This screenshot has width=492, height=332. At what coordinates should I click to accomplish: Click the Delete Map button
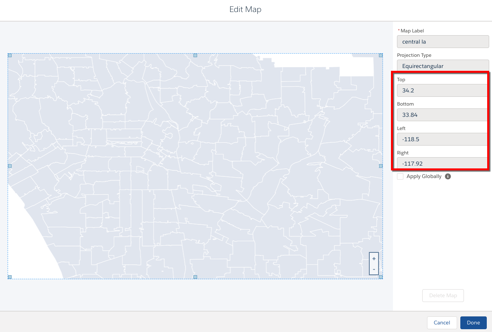tap(443, 296)
